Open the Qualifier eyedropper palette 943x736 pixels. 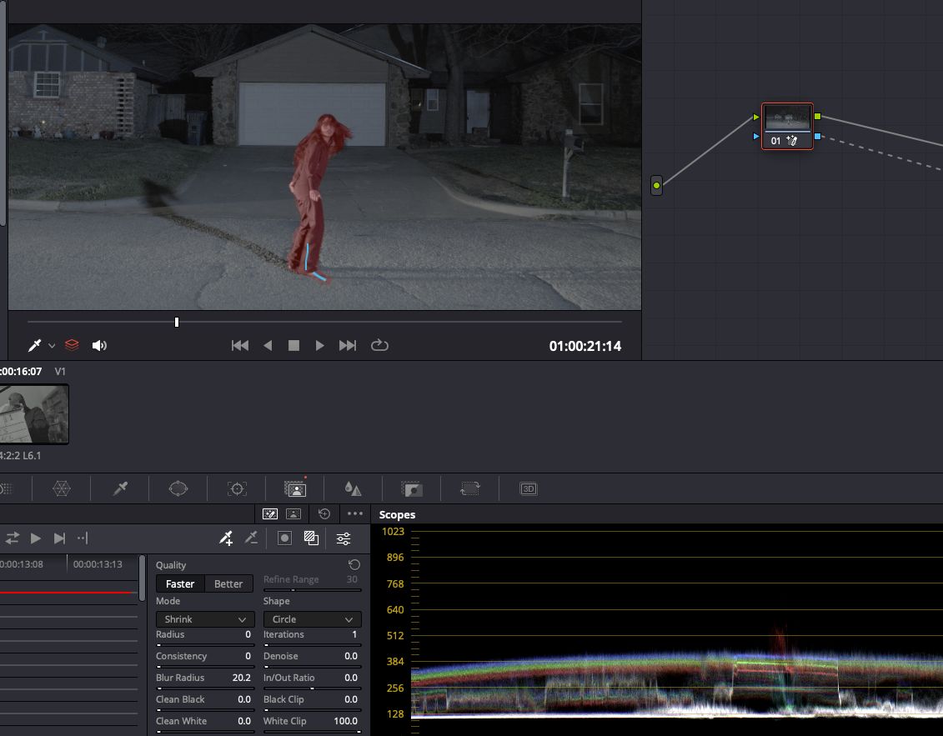(120, 489)
